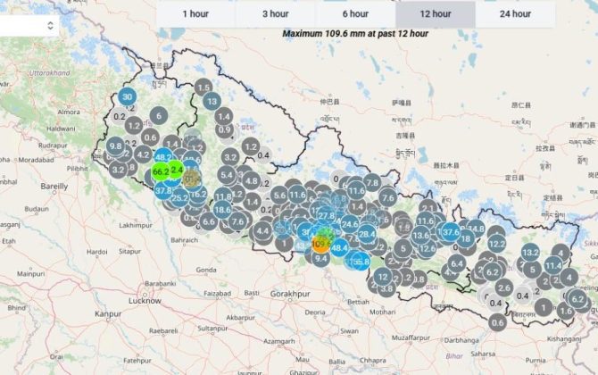Select the 1 hour rainfall tab

(196, 13)
